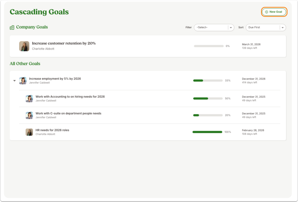
Task: Click Jennifer Caldwell avatar on Increase employment goal
Action: 23,81
